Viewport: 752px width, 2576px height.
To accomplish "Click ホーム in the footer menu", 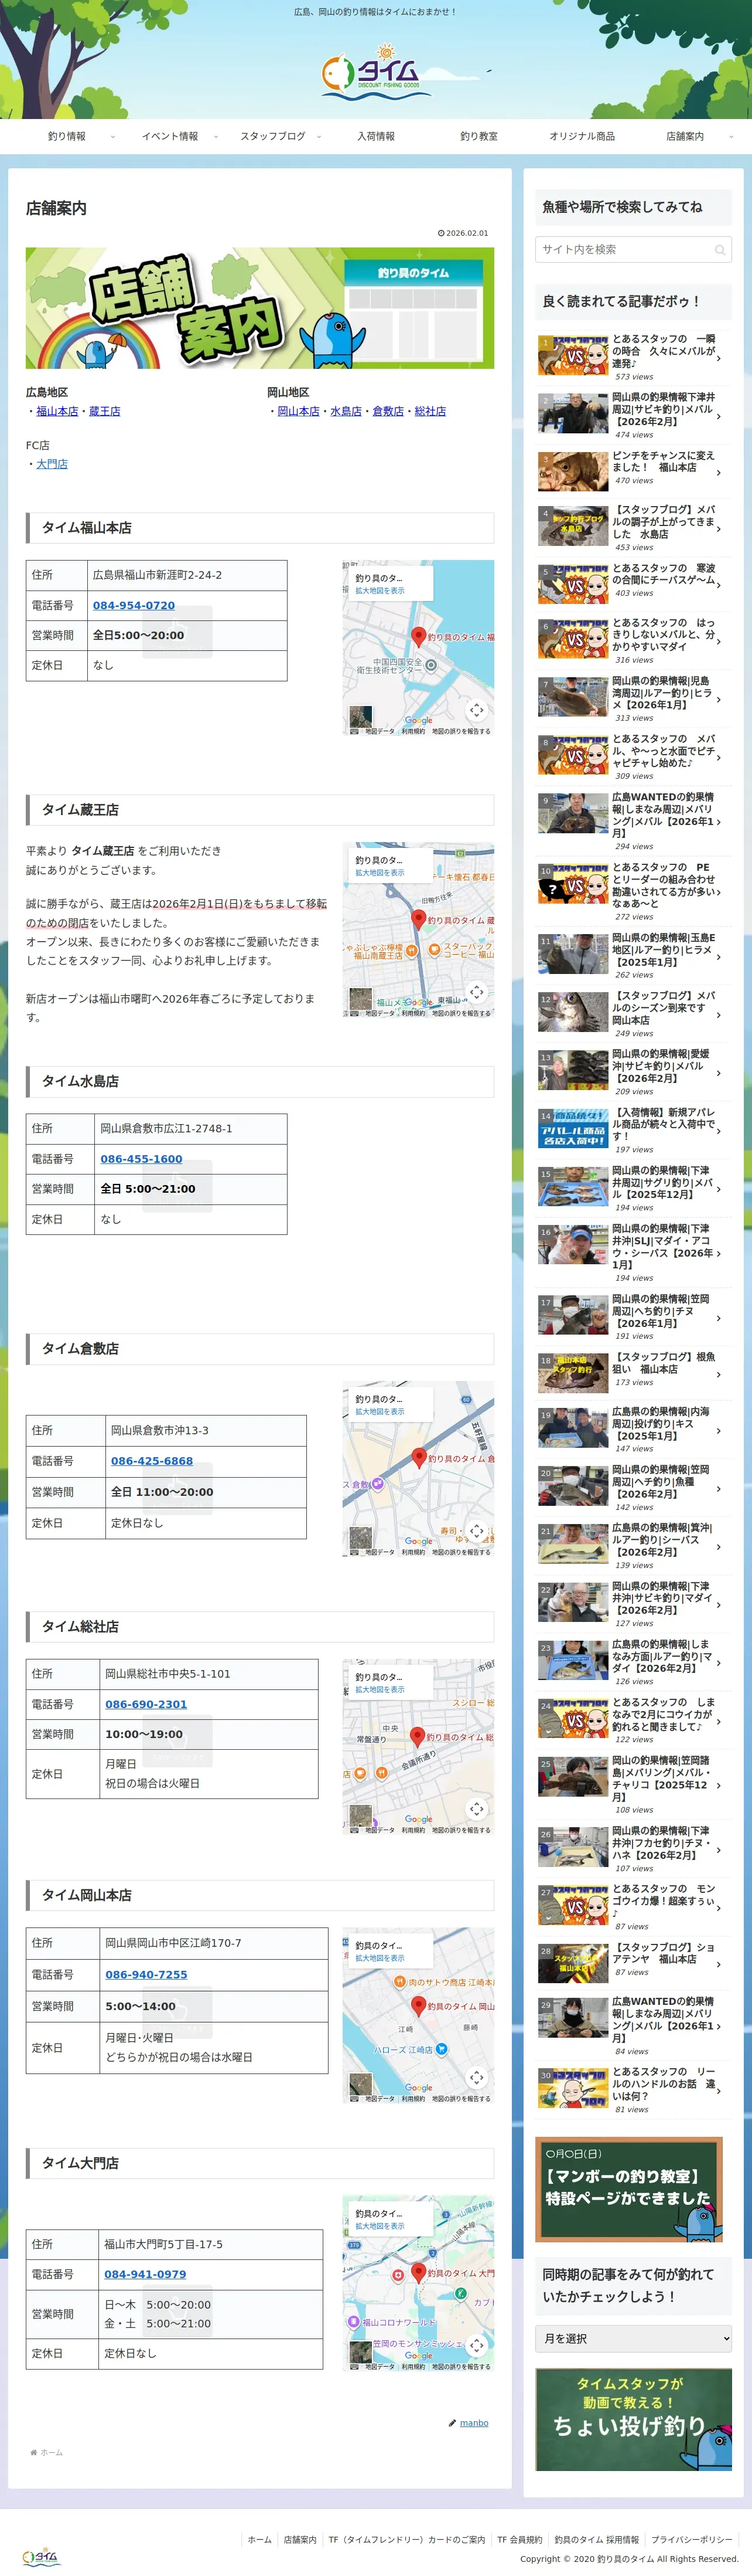I will (259, 2539).
